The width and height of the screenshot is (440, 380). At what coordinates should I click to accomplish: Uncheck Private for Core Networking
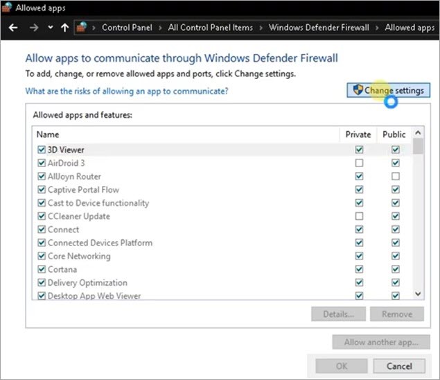click(x=359, y=256)
